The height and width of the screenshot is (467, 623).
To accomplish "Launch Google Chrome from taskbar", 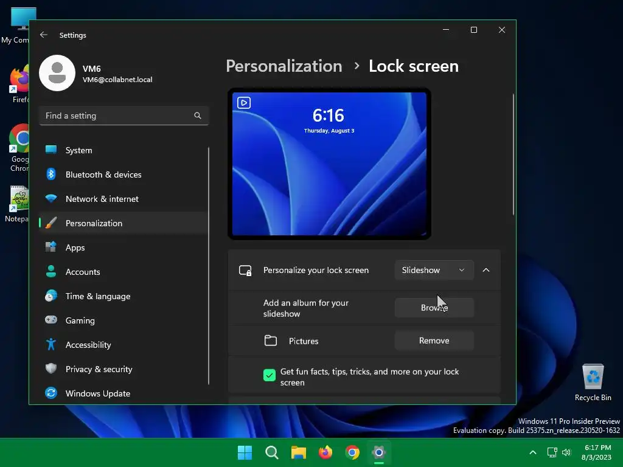I will (352, 452).
